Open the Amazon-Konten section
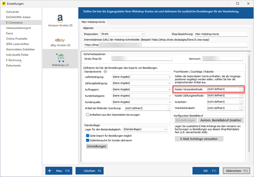 60,20
